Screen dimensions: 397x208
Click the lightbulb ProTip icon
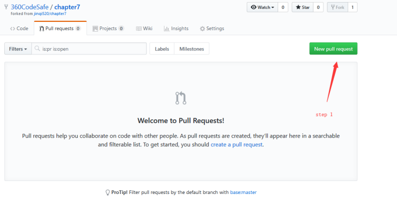pos(107,192)
